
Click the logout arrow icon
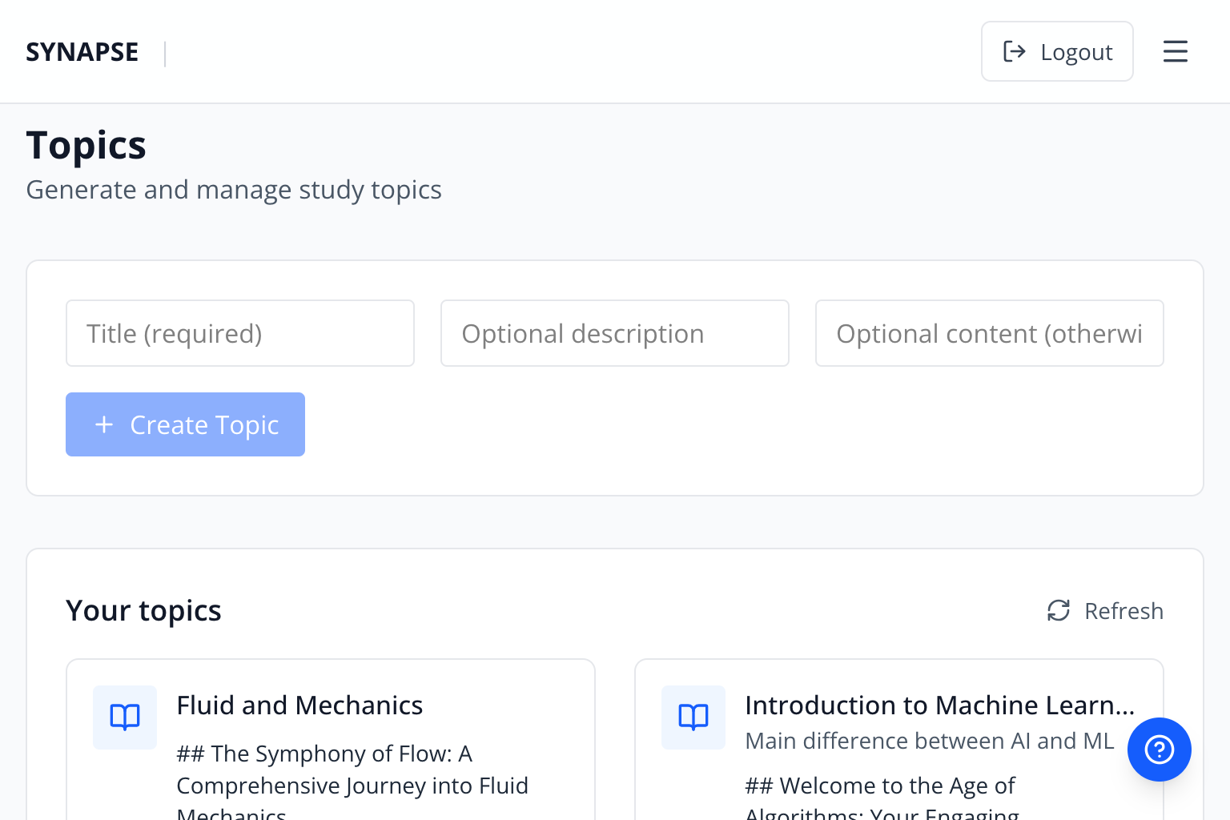[1014, 51]
